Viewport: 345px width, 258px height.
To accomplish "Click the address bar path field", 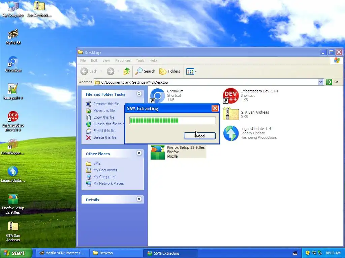I will point(206,82).
